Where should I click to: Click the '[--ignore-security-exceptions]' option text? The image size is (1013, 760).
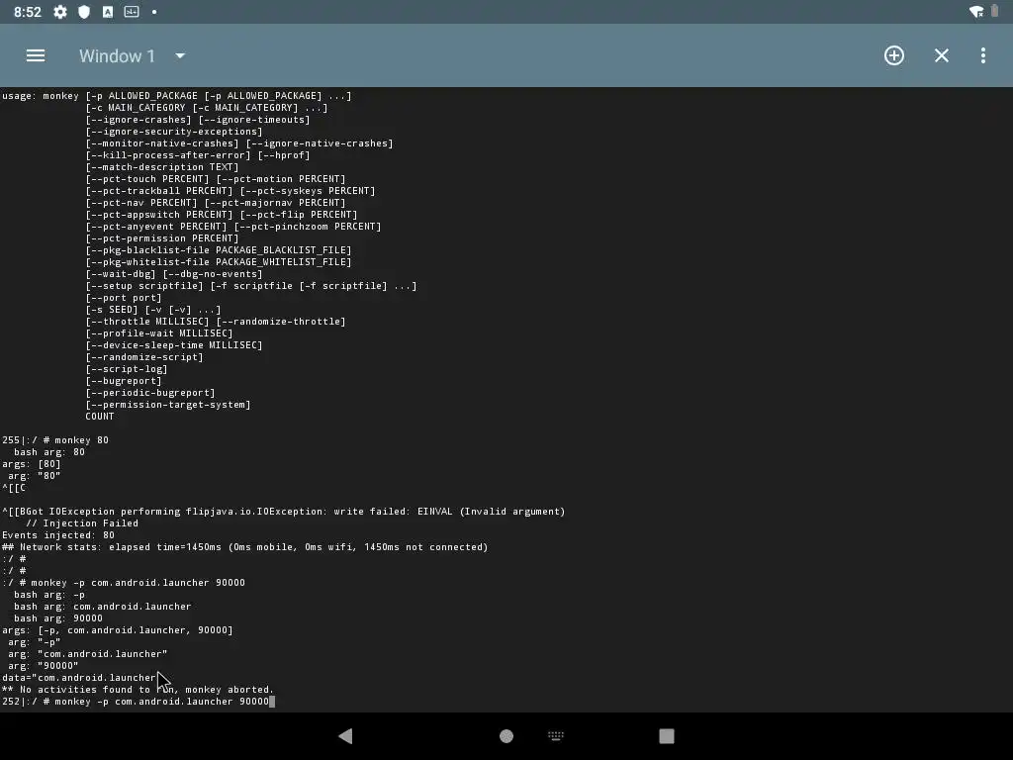click(x=174, y=132)
